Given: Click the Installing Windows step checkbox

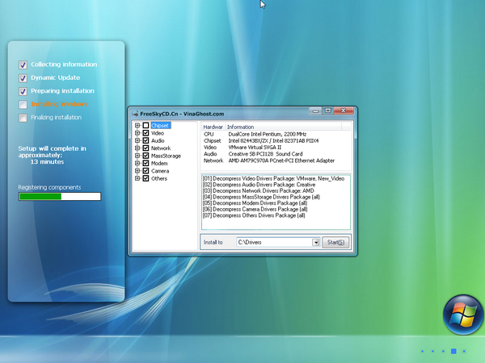Looking at the screenshot, I should pyautogui.click(x=23, y=105).
